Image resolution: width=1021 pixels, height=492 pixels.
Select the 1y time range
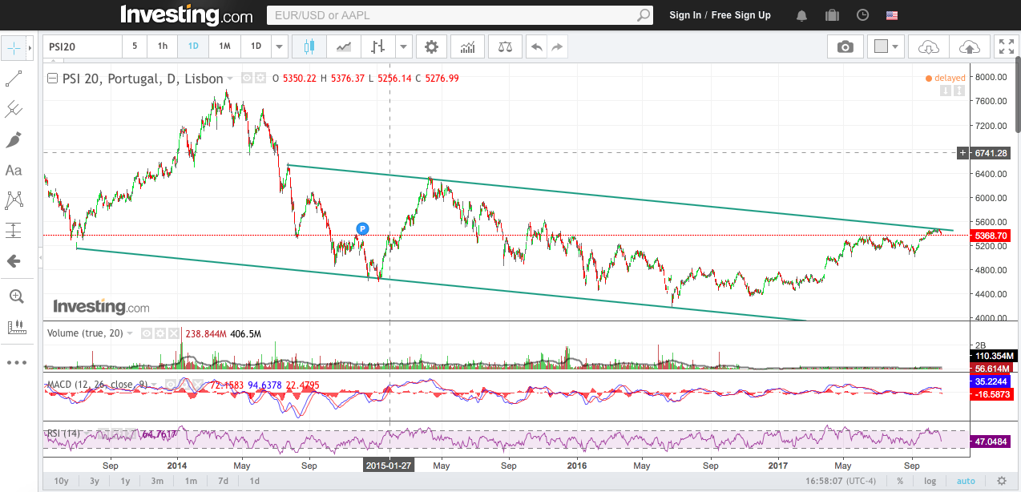click(x=125, y=481)
